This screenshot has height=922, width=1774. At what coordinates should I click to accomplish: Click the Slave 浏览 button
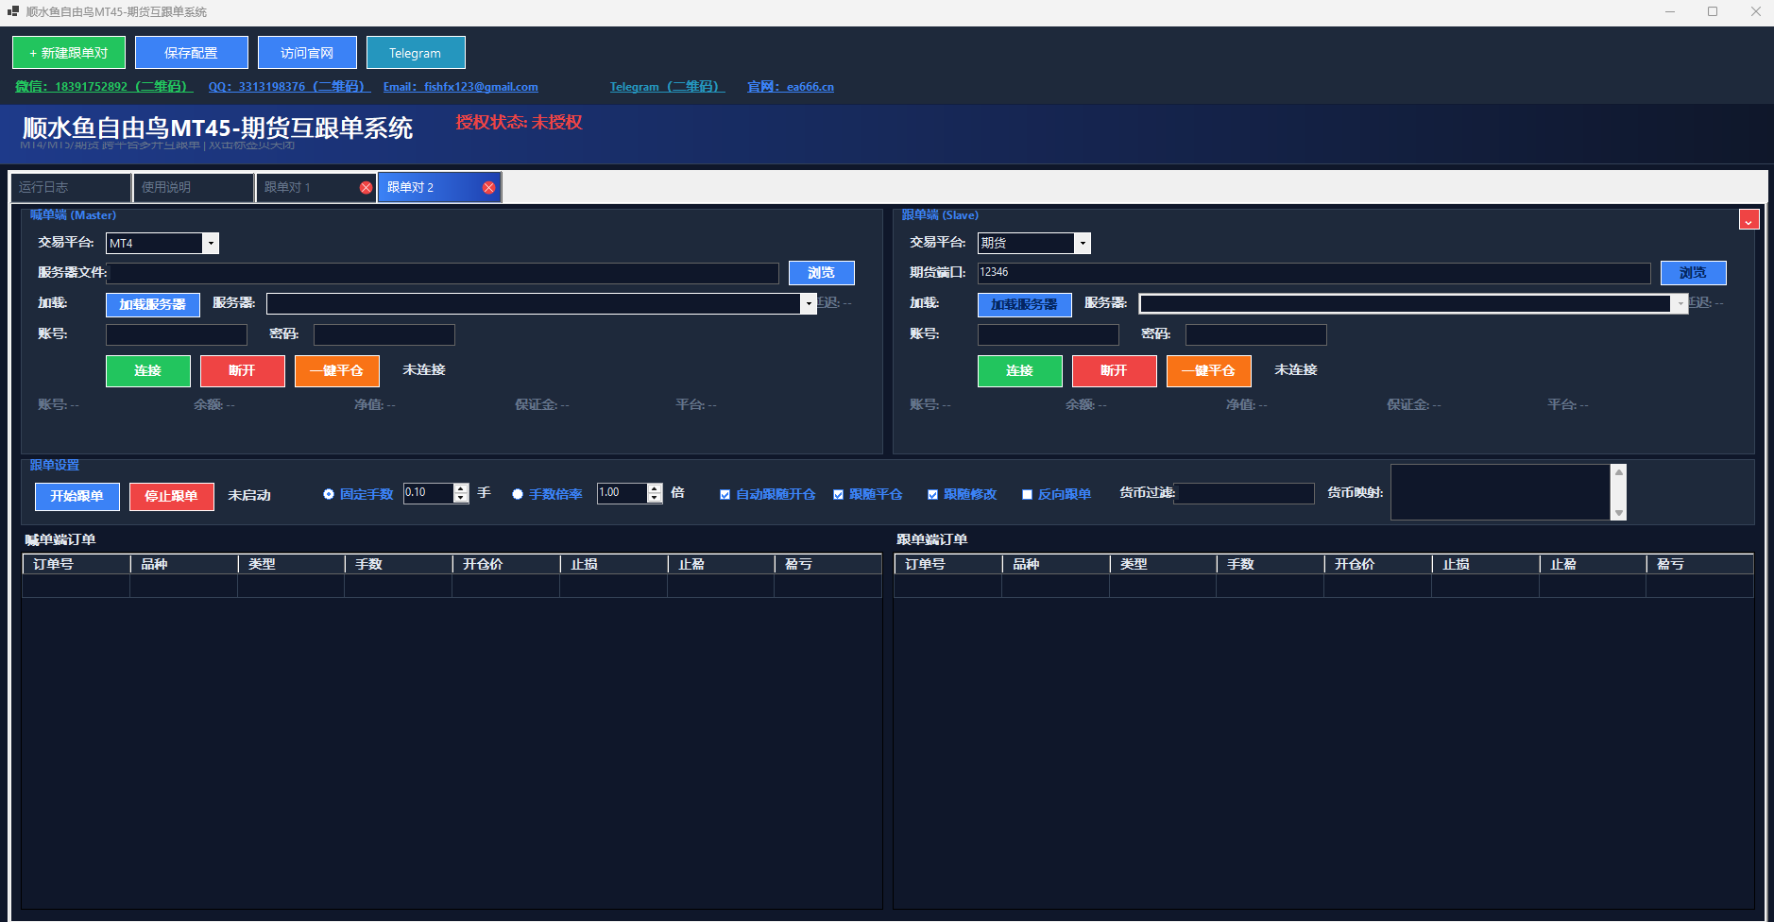pyautogui.click(x=1694, y=273)
